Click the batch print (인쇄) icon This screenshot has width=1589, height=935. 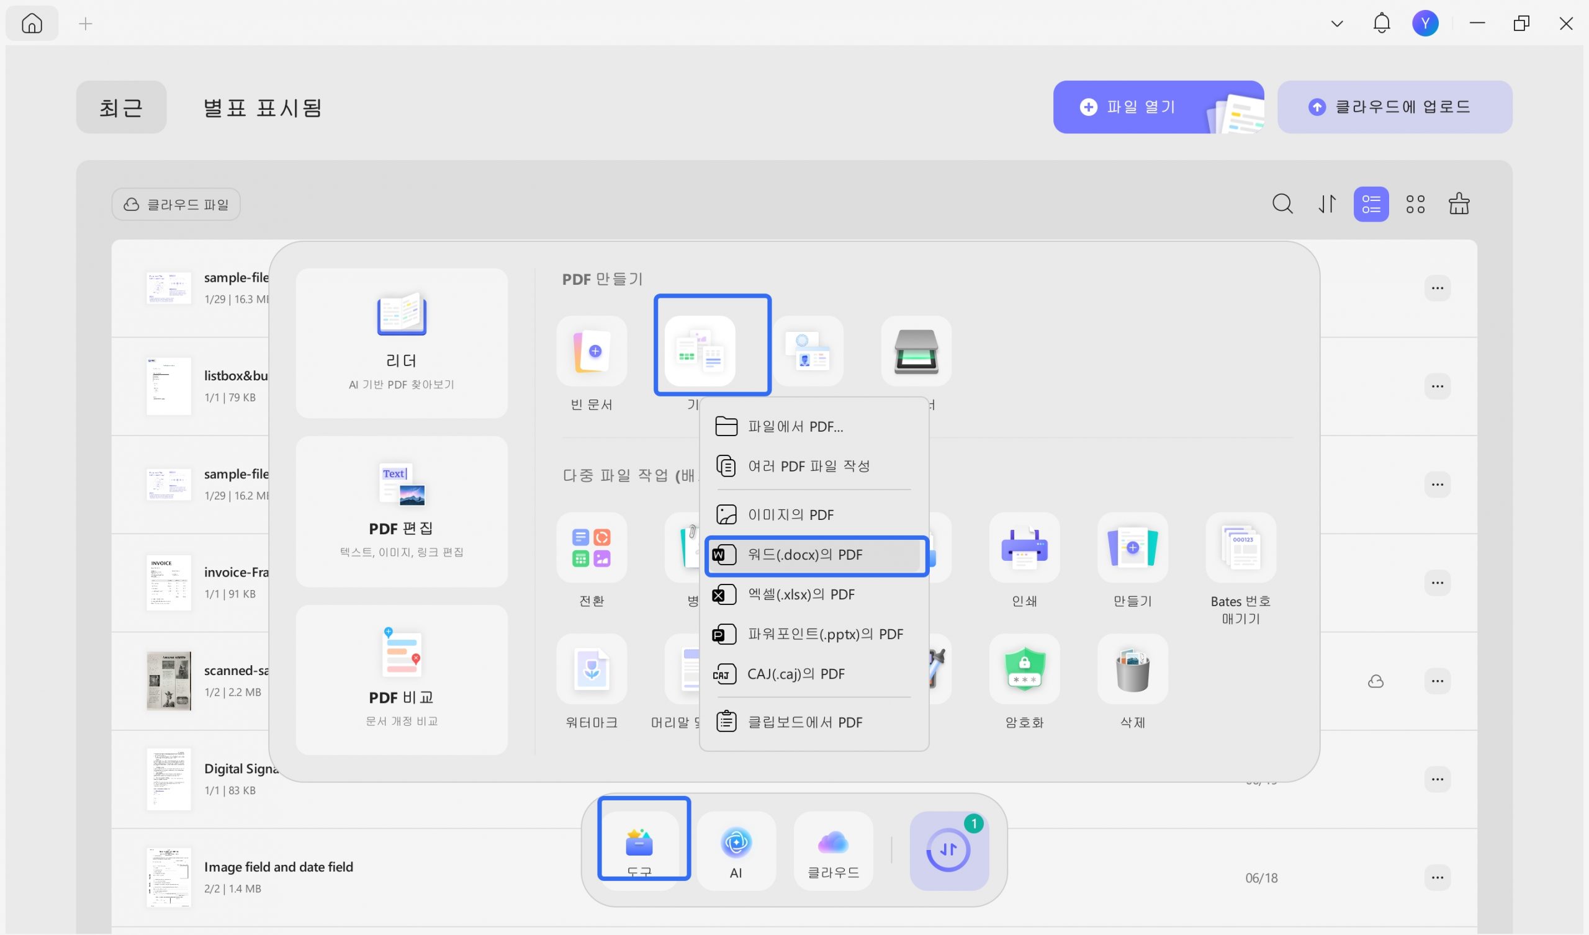(1024, 547)
